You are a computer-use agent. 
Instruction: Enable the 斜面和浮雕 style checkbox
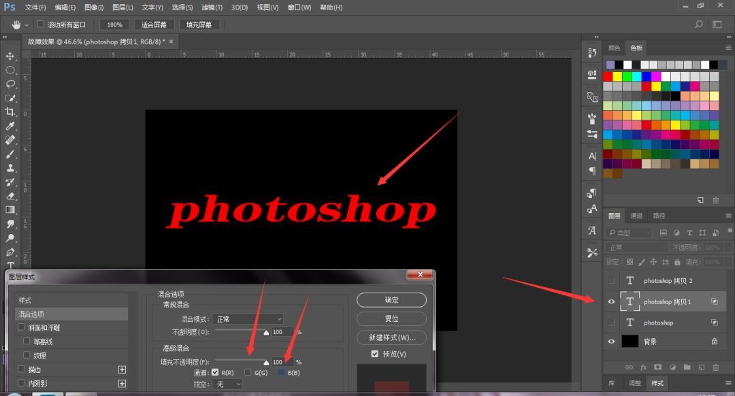[21, 327]
